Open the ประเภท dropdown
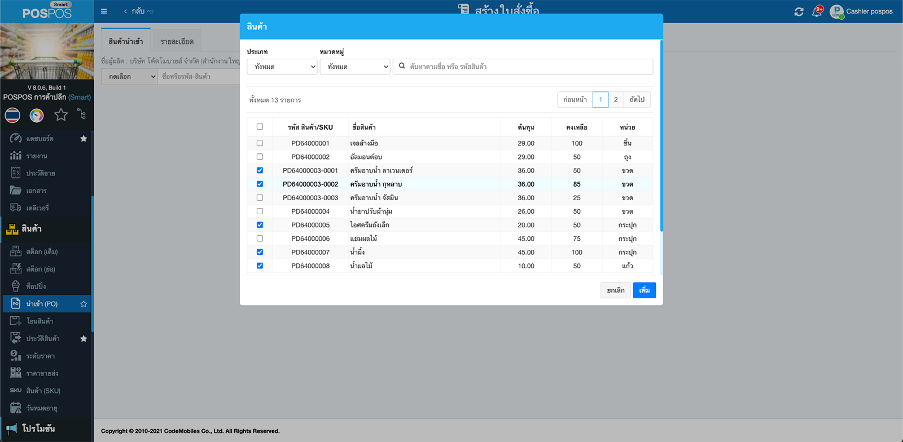 (282, 67)
